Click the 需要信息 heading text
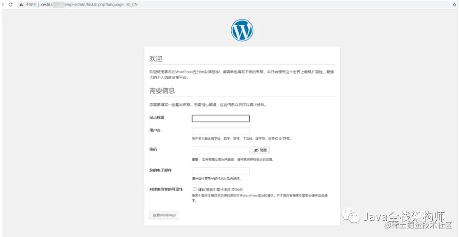This screenshot has height=237, width=460. [x=162, y=90]
